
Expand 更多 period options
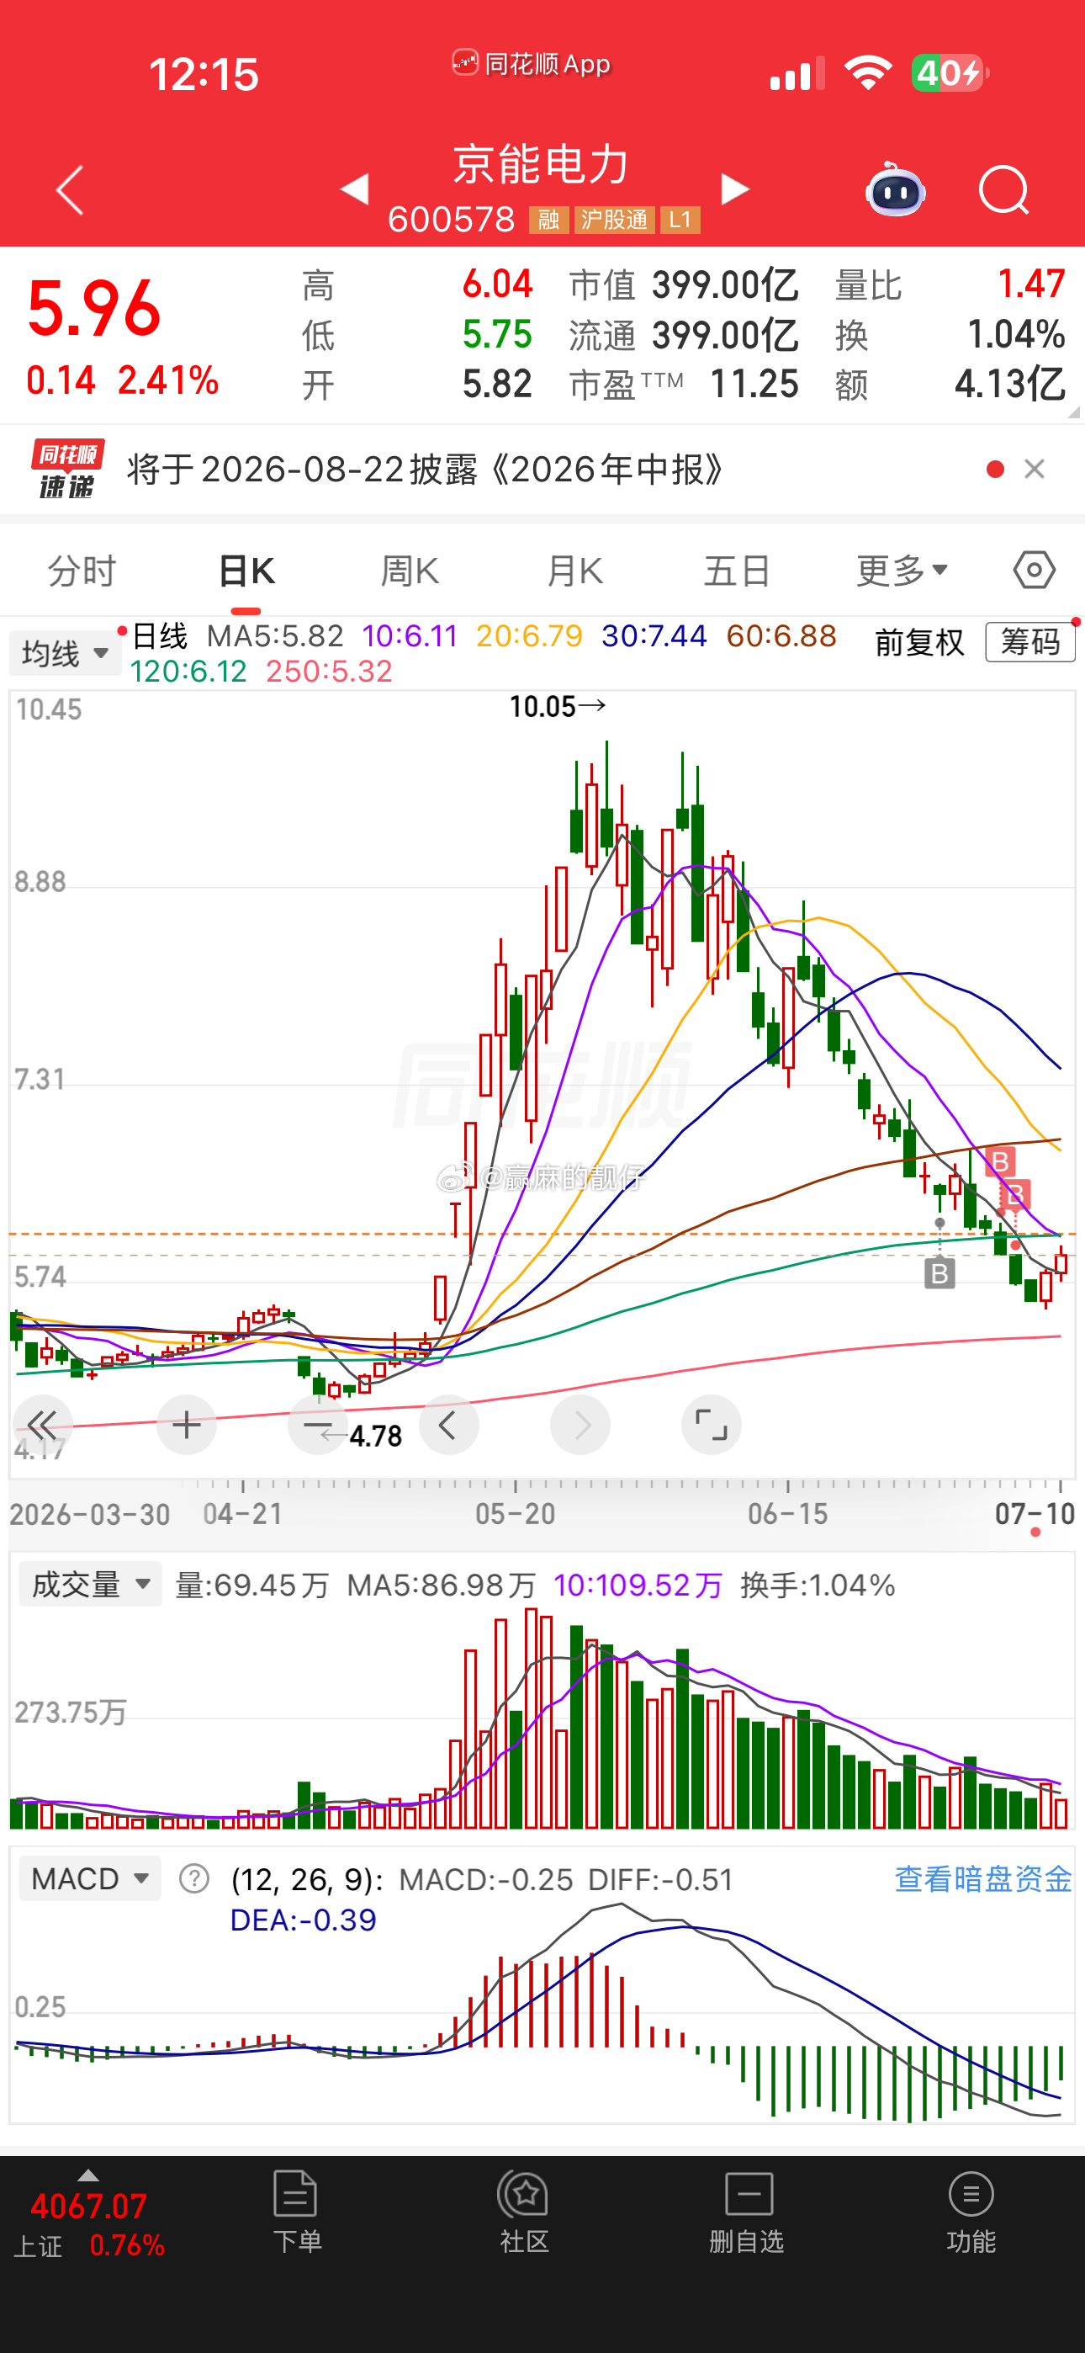point(902,571)
